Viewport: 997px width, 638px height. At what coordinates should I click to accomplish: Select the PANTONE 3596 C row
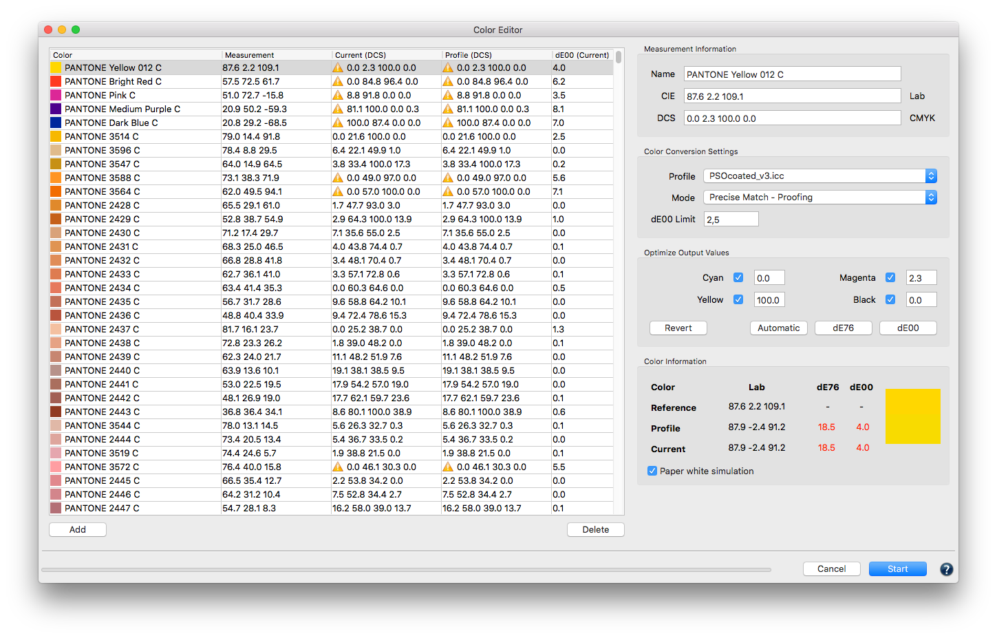click(331, 150)
